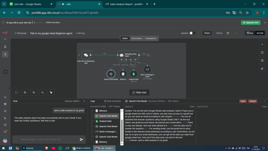
Task: Toggle Output panel in log details
Action: click(x=252, y=101)
